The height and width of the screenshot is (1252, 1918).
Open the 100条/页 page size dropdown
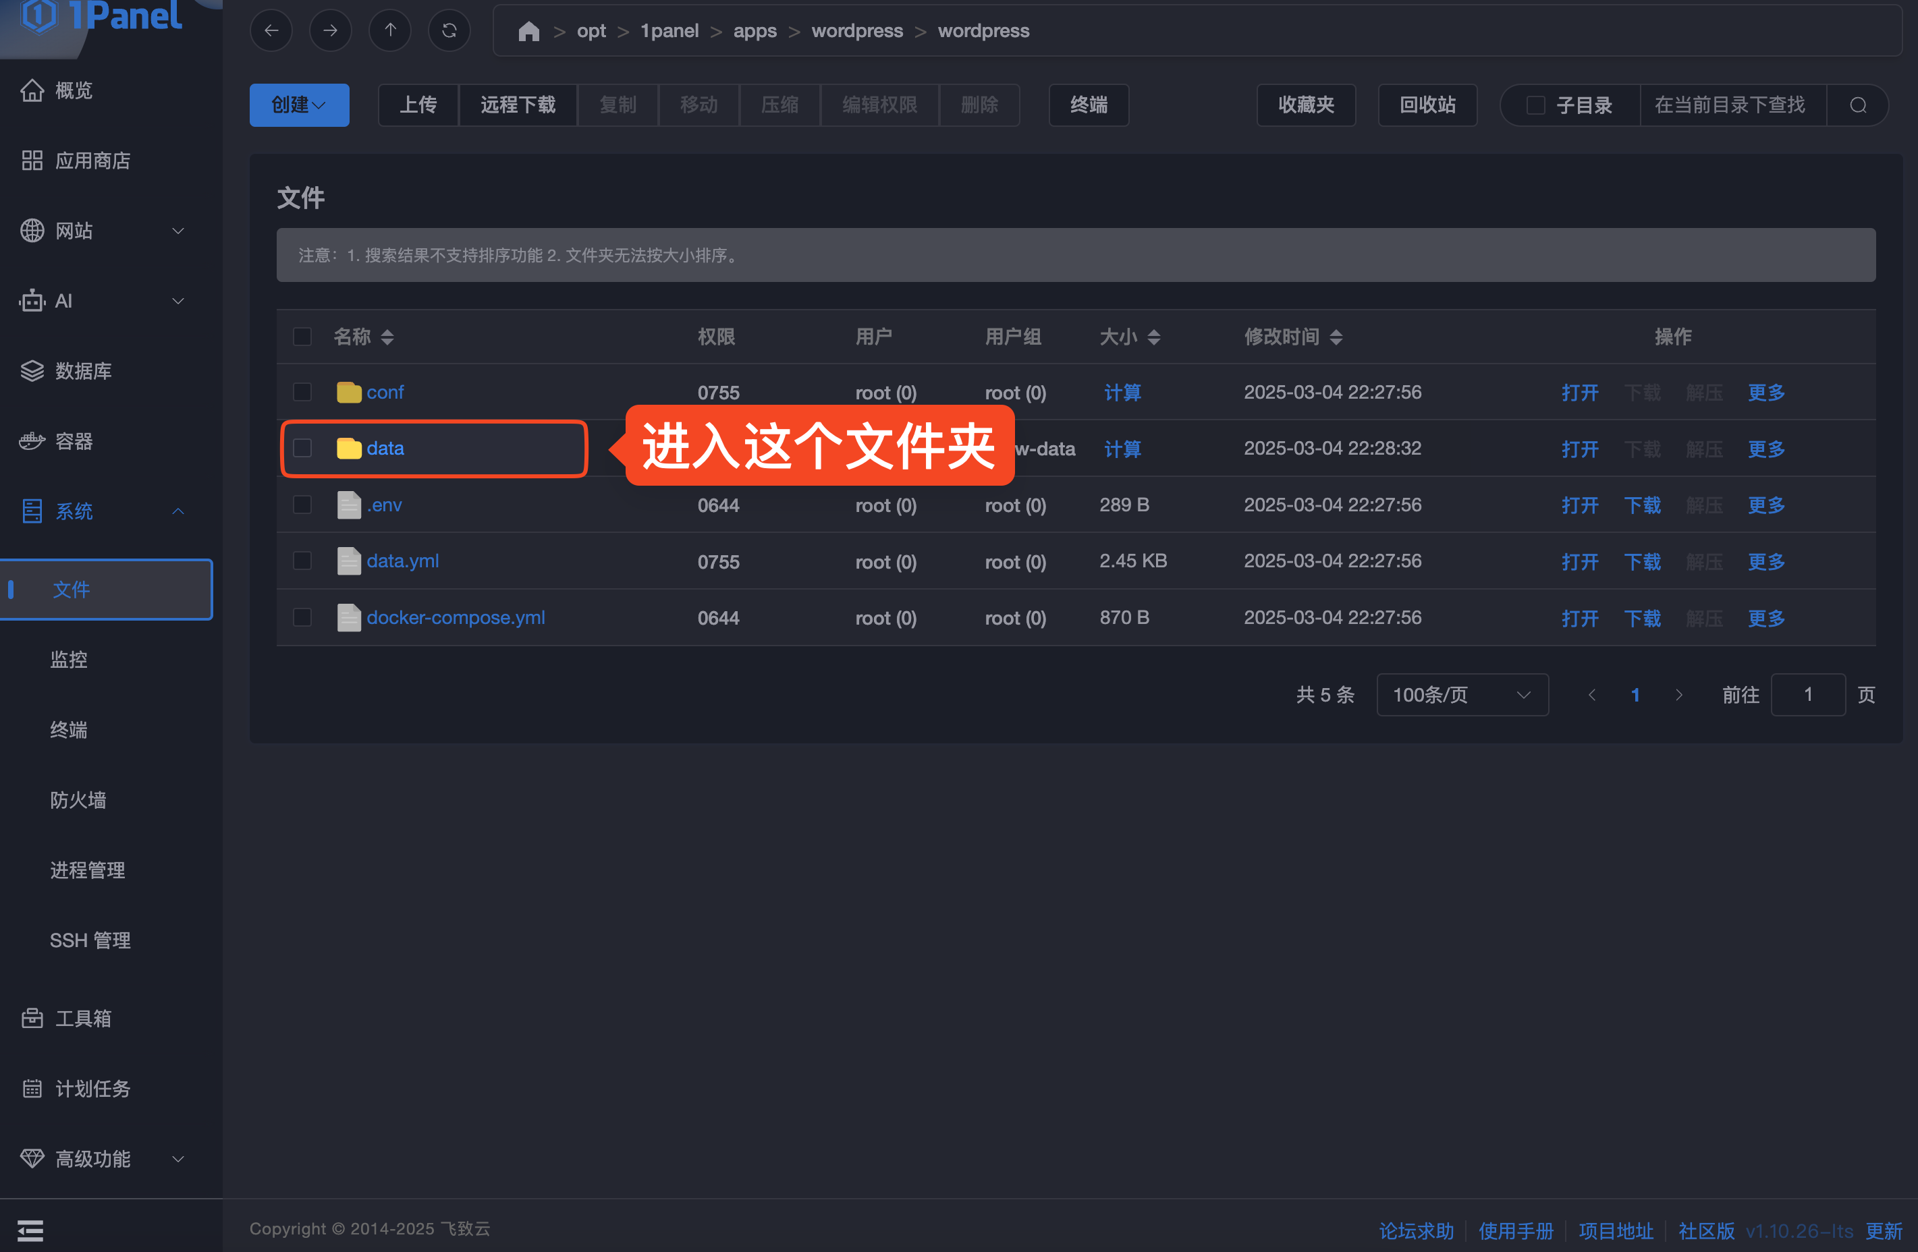[1461, 695]
